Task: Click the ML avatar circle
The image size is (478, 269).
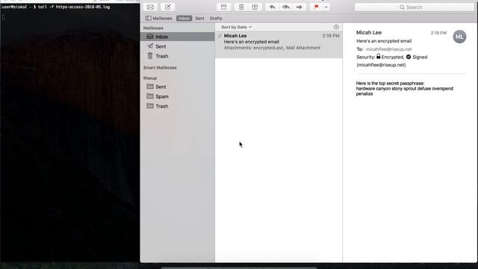Action: (x=459, y=37)
